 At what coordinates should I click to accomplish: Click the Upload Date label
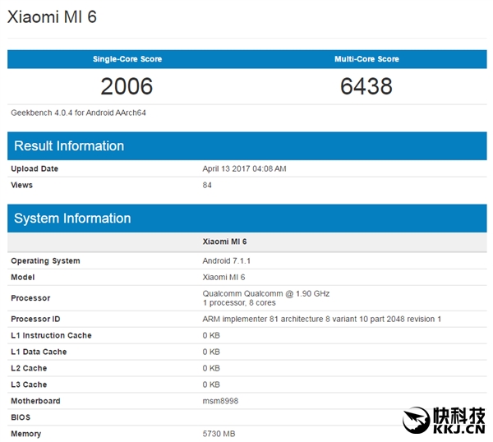pos(35,168)
